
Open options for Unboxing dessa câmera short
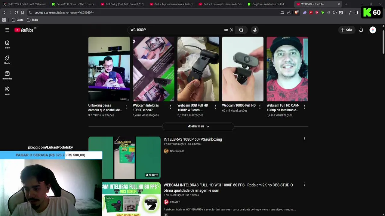click(126, 107)
